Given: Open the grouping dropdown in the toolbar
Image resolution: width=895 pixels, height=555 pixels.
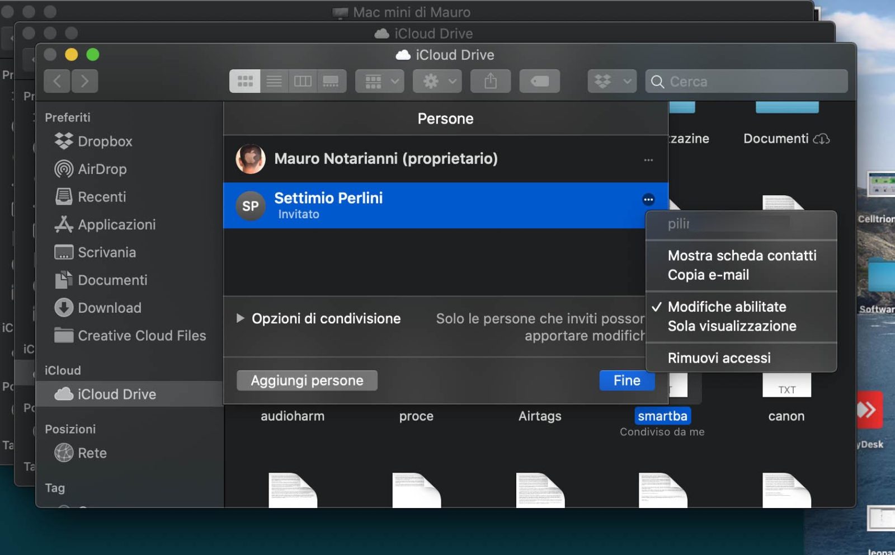Looking at the screenshot, I should coord(379,81).
